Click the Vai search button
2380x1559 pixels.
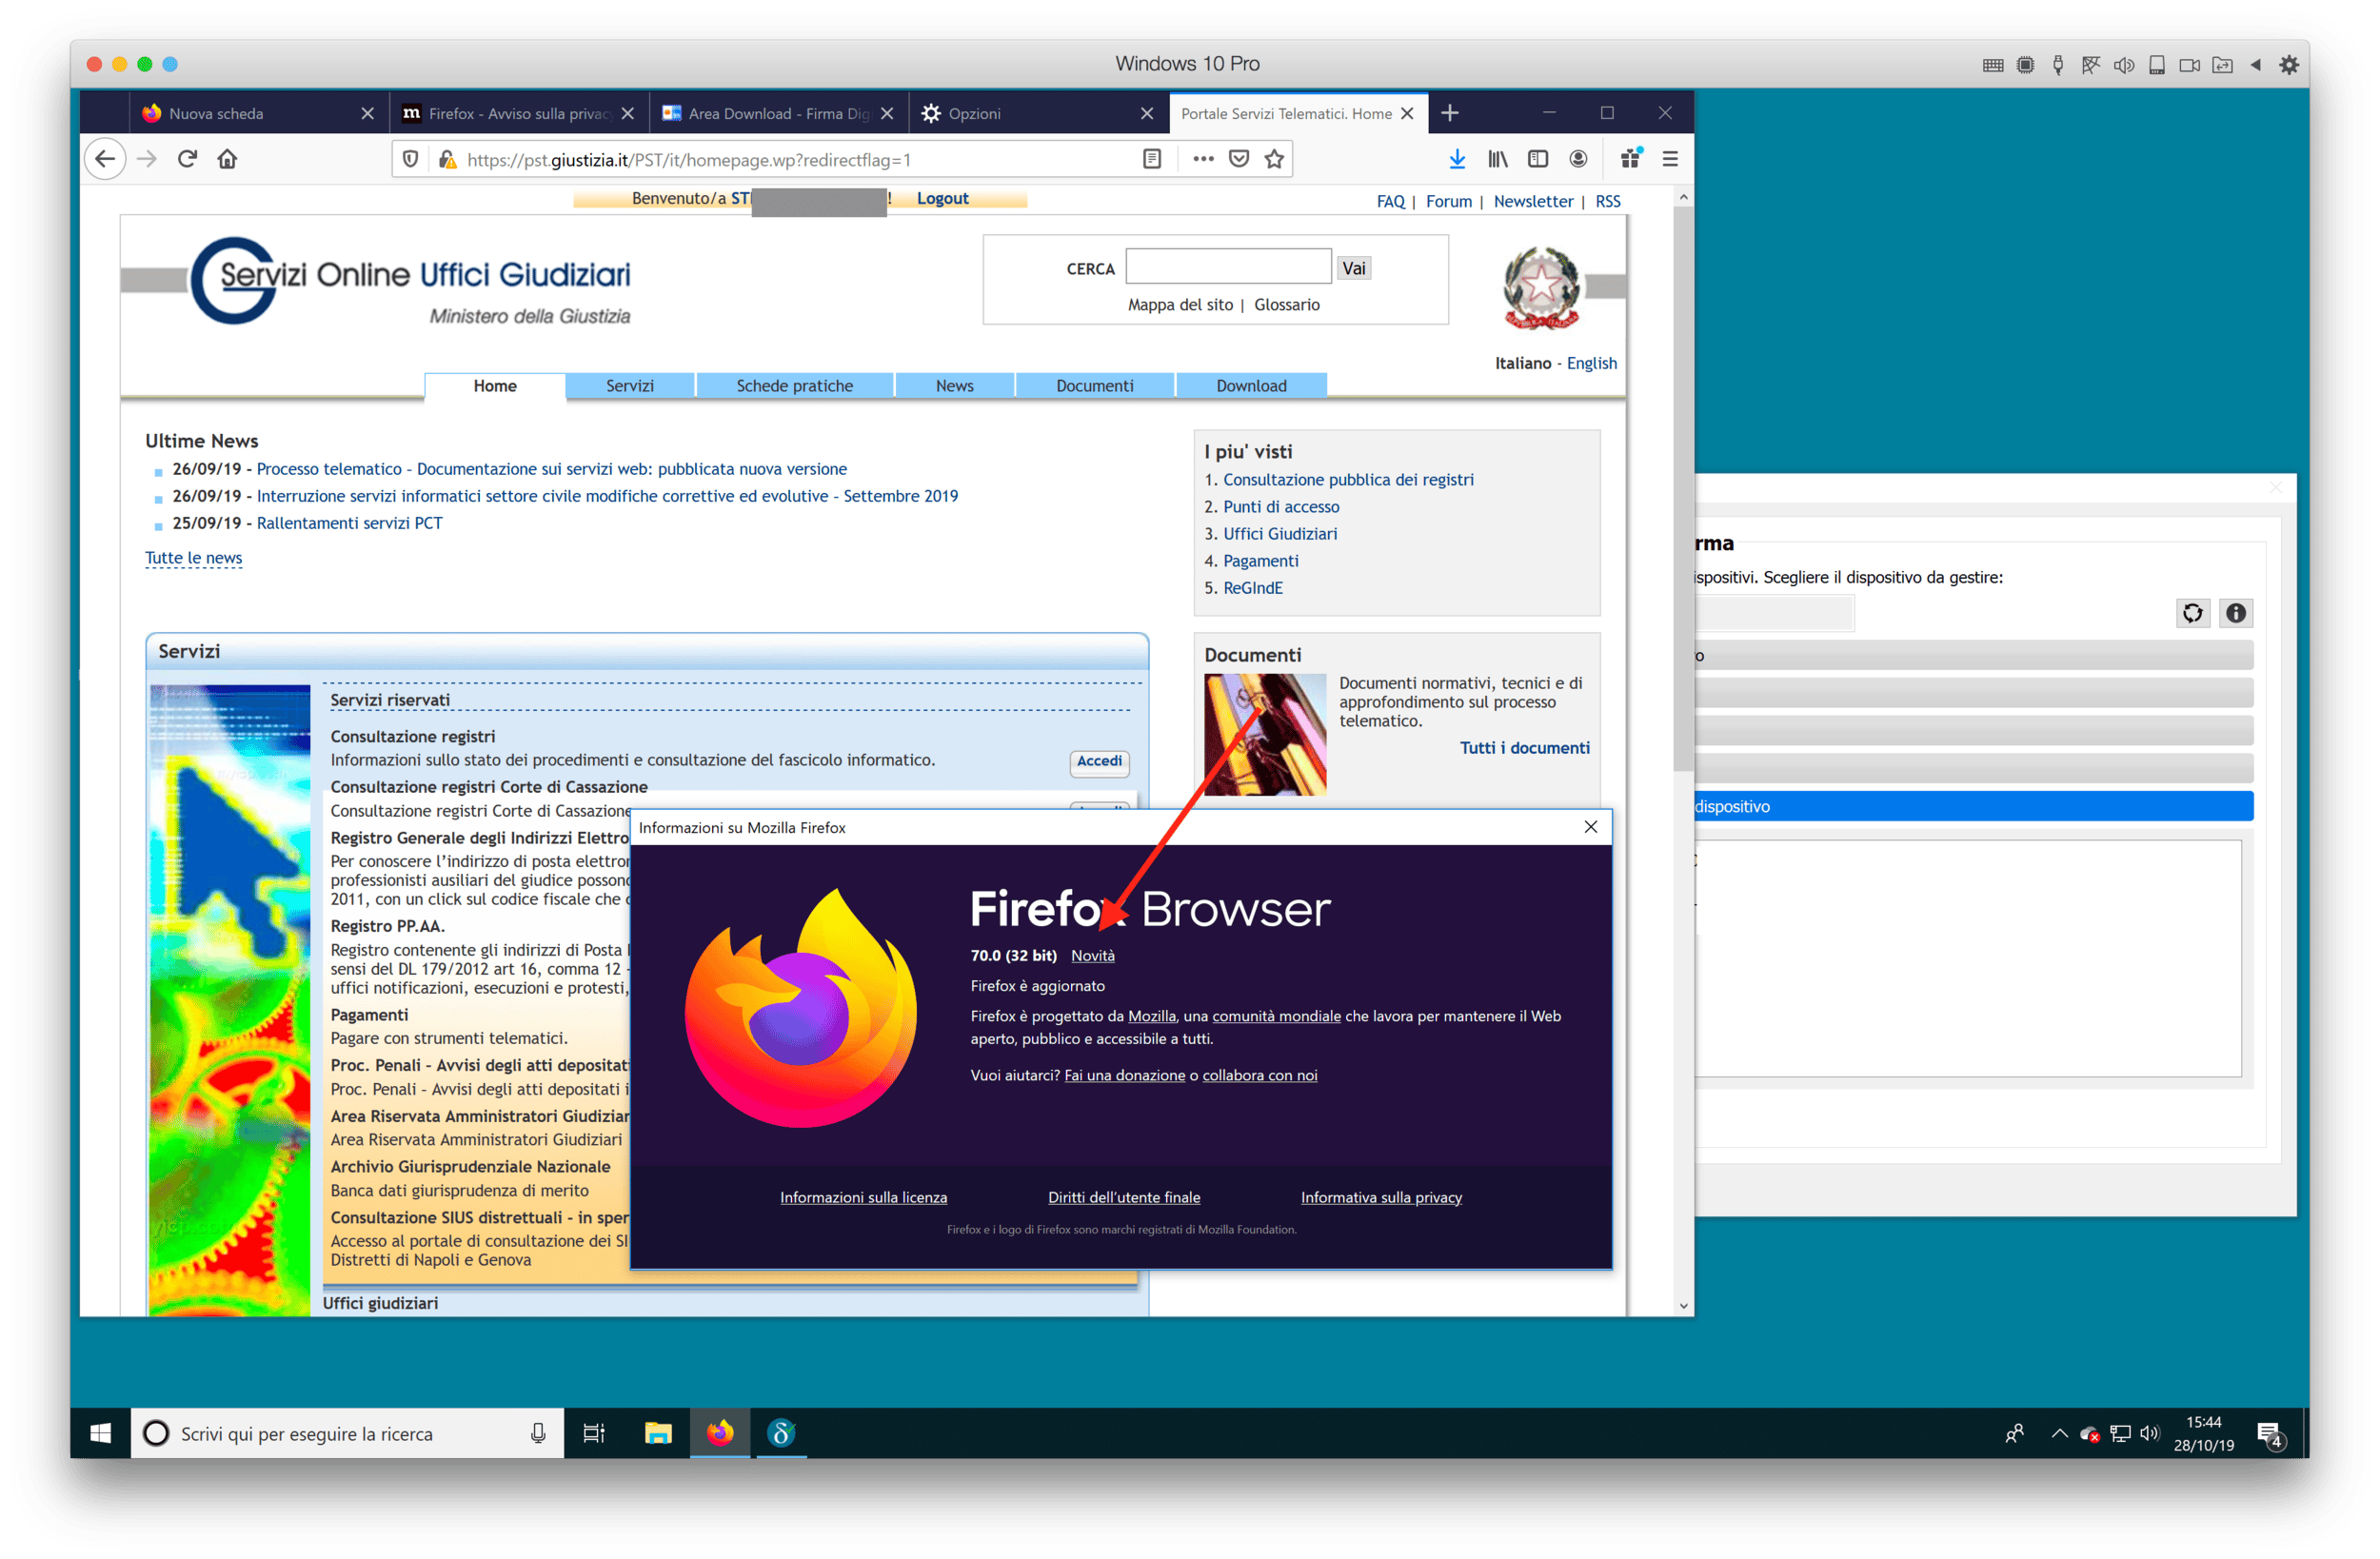click(1353, 268)
